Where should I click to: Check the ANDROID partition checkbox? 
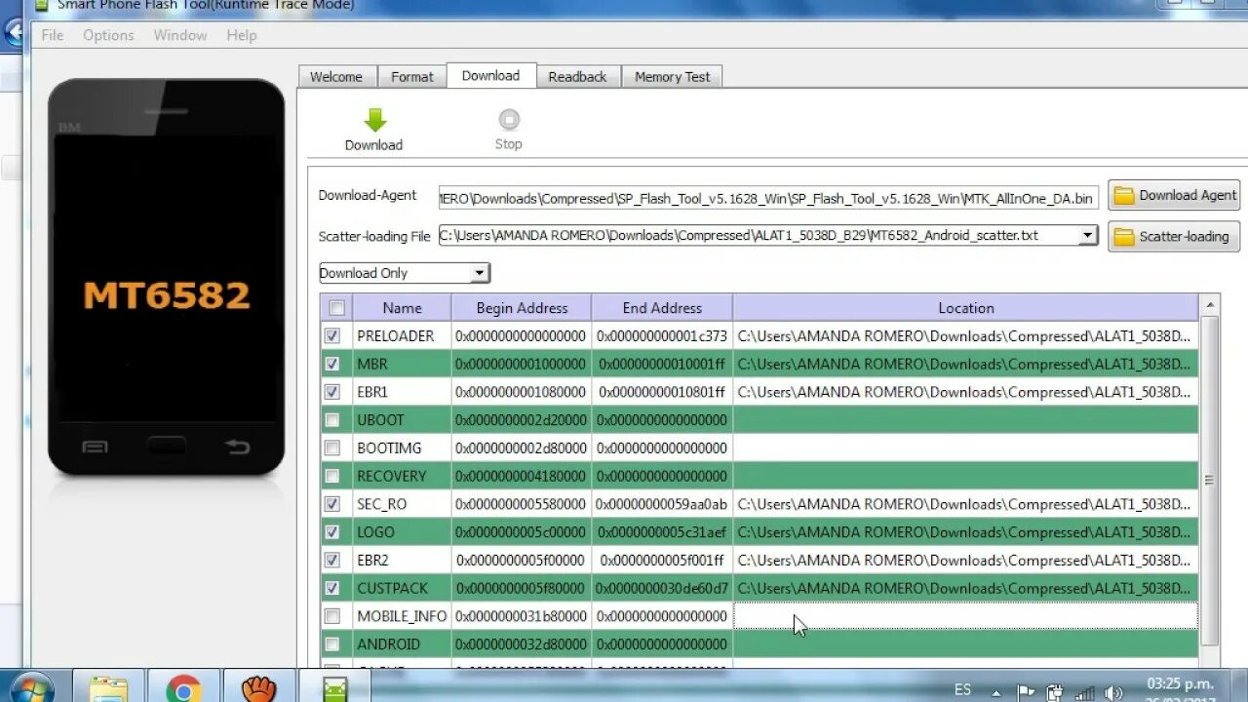[x=332, y=644]
